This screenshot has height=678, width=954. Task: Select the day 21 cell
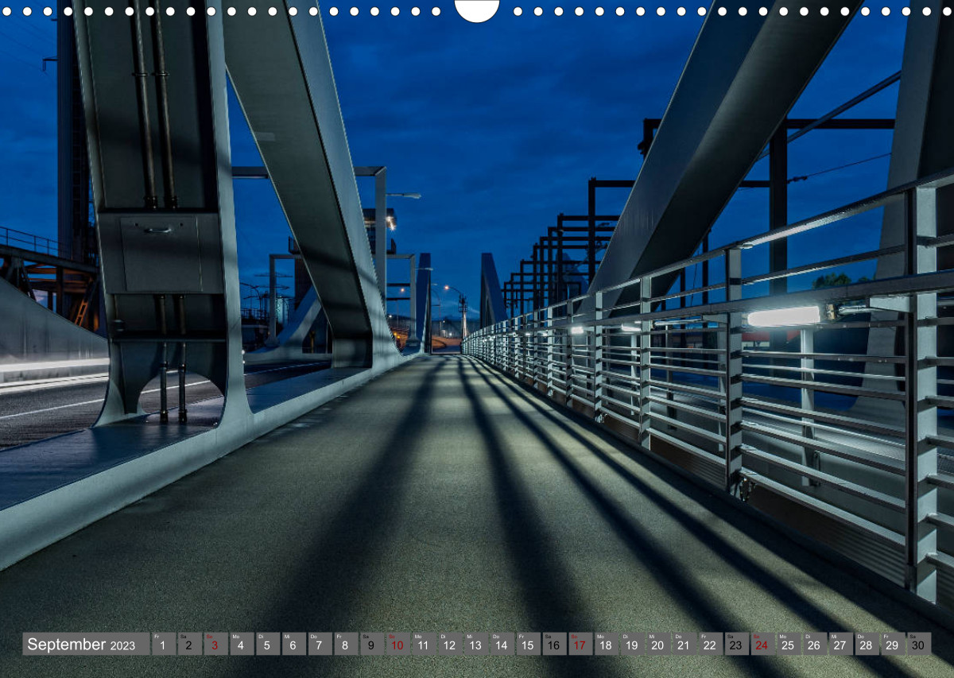(x=684, y=644)
